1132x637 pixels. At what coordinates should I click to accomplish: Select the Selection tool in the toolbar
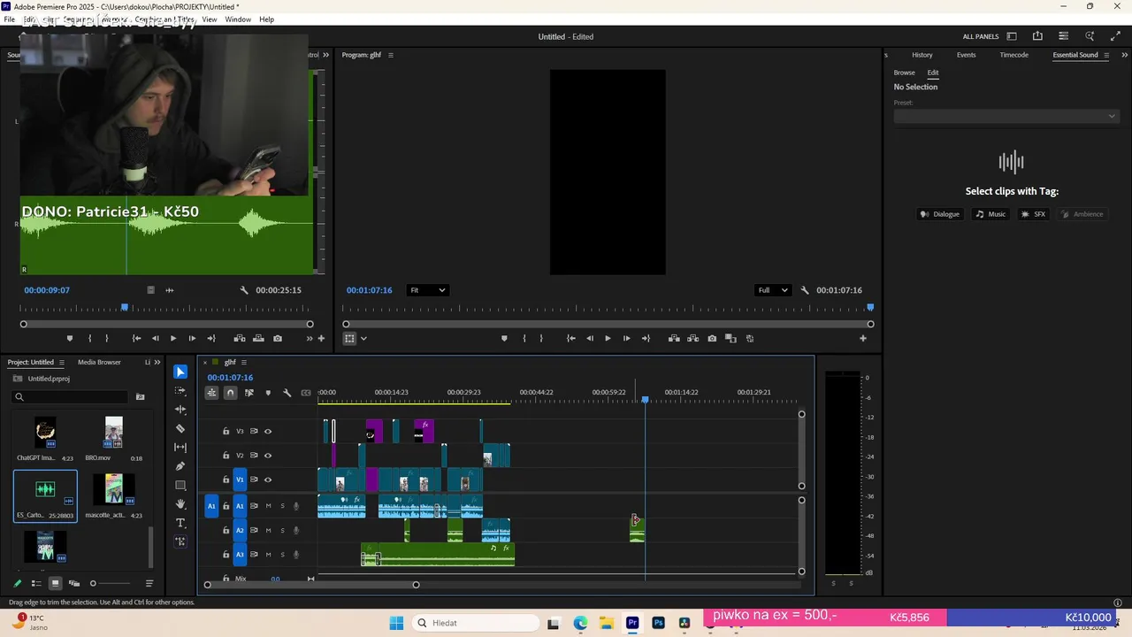click(x=180, y=372)
